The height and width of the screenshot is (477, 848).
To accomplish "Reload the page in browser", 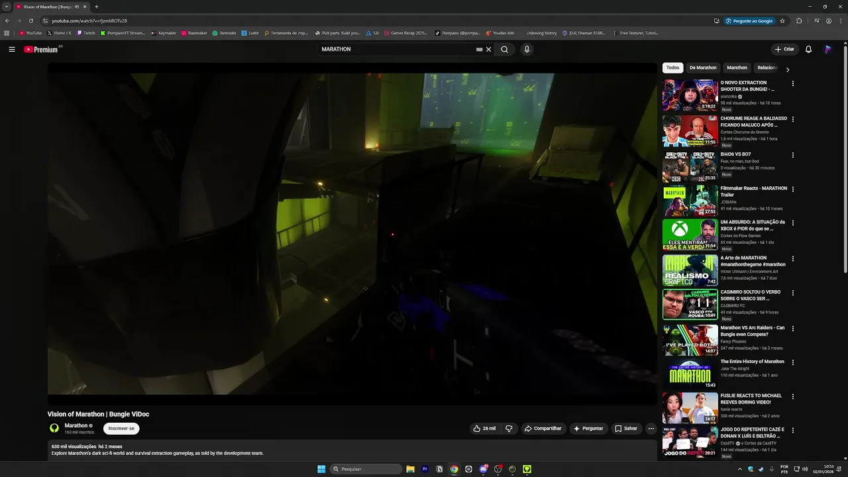I will coord(30,21).
